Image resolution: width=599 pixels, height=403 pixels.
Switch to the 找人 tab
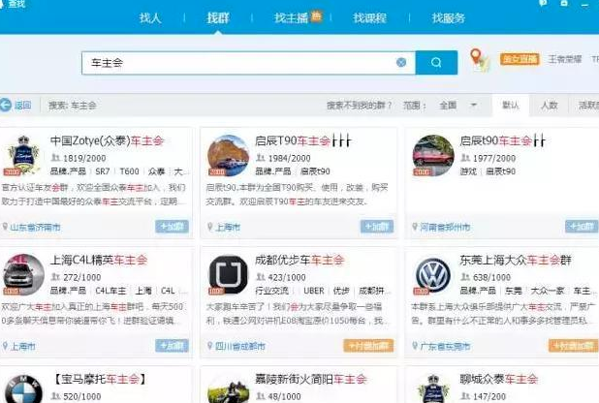pos(150,17)
